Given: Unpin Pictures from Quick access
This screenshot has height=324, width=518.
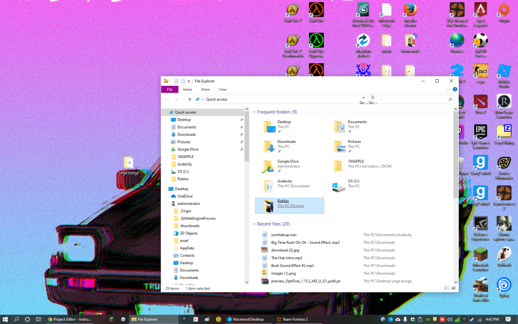Looking at the screenshot, I should coord(242,142).
